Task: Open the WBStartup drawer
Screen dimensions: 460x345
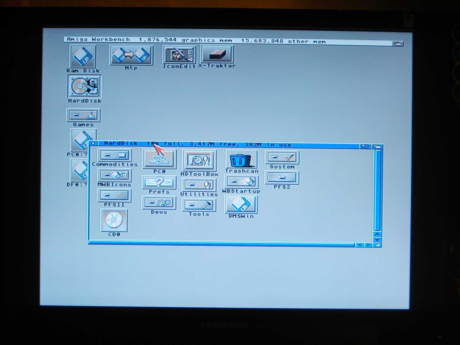Action: click(x=241, y=182)
